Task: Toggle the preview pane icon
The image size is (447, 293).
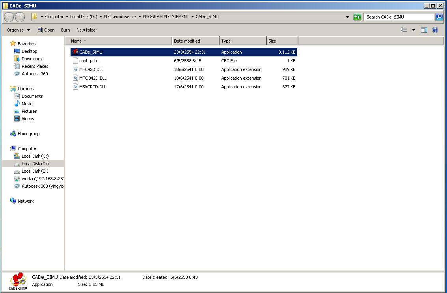Action: [424, 30]
